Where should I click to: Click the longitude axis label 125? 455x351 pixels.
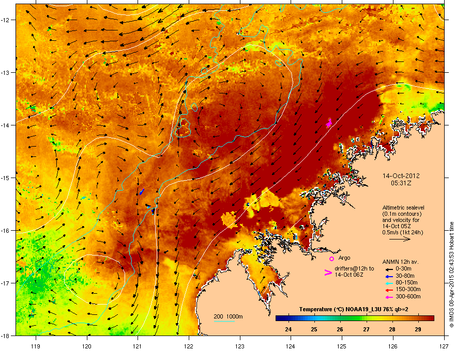342,346
